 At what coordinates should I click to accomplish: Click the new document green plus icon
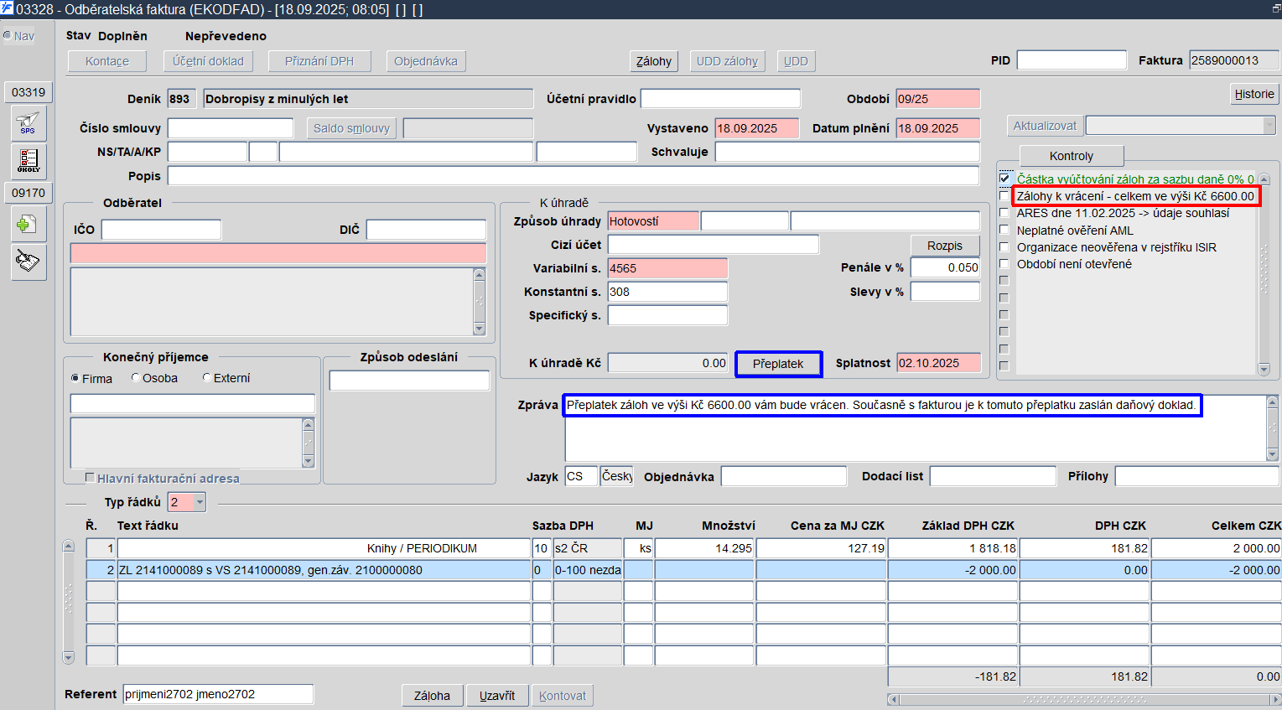(28, 225)
